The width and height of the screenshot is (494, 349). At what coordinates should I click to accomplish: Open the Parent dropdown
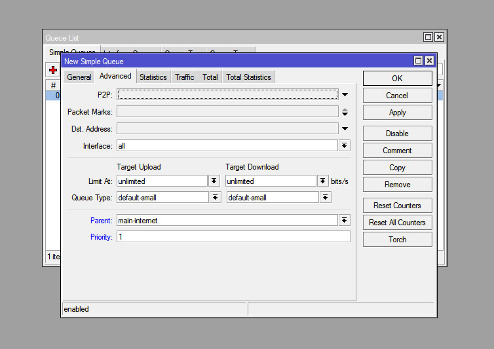[345, 221]
